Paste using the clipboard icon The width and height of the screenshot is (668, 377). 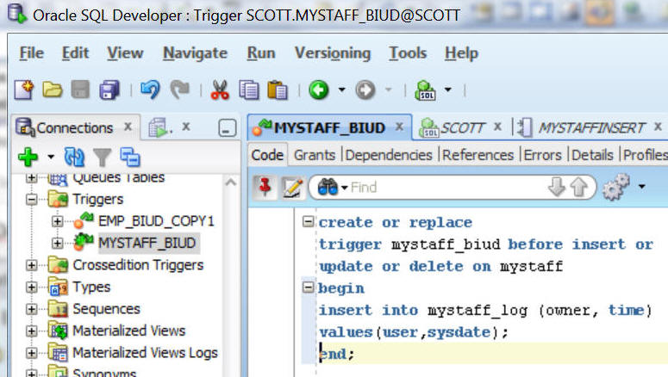[x=278, y=90]
